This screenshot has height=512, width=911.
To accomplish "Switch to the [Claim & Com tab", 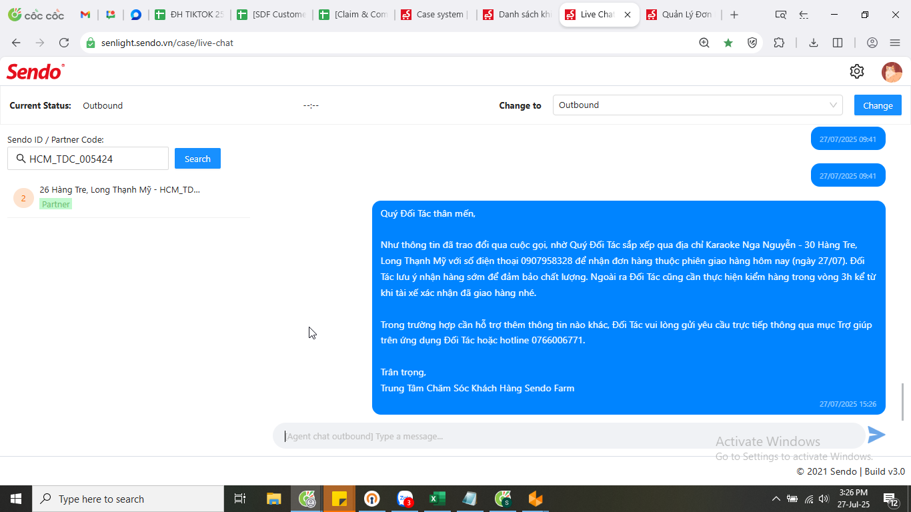I will click(x=353, y=15).
